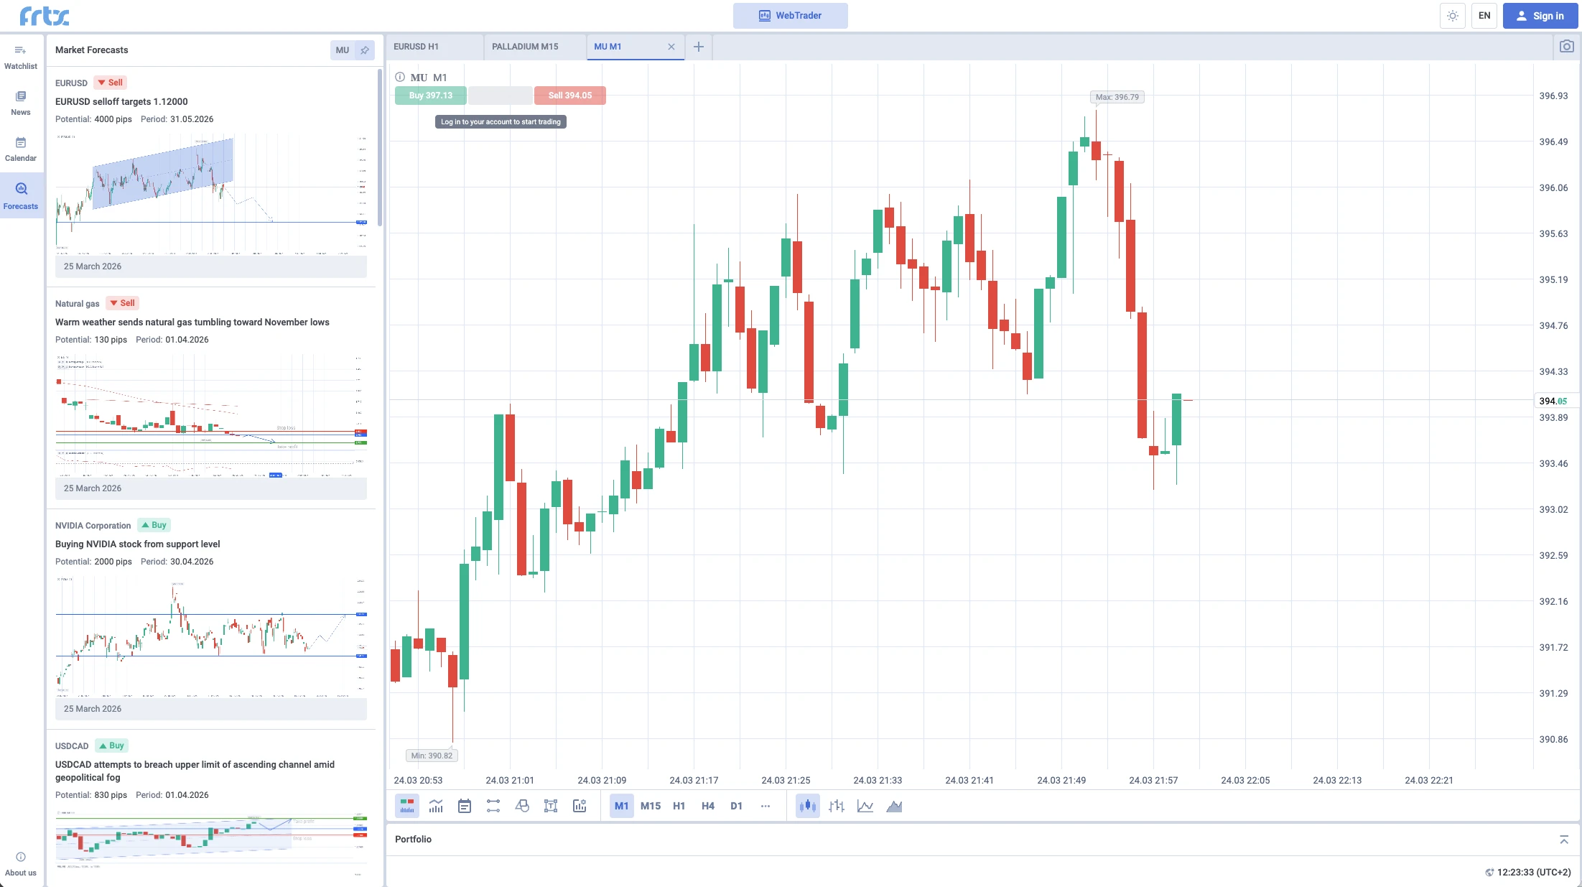This screenshot has height=887, width=1582.
Task: Click the Buy 397.13 button
Action: point(430,96)
